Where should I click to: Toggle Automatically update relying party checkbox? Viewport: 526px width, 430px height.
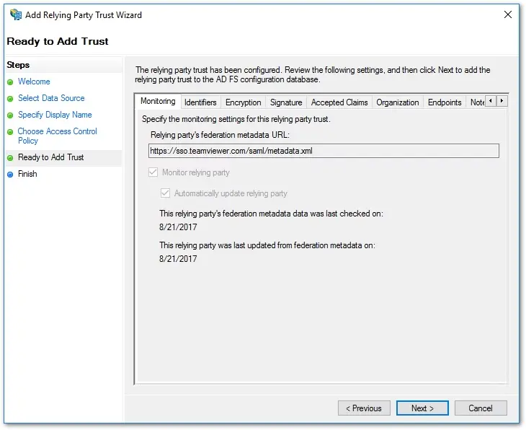[x=165, y=193]
